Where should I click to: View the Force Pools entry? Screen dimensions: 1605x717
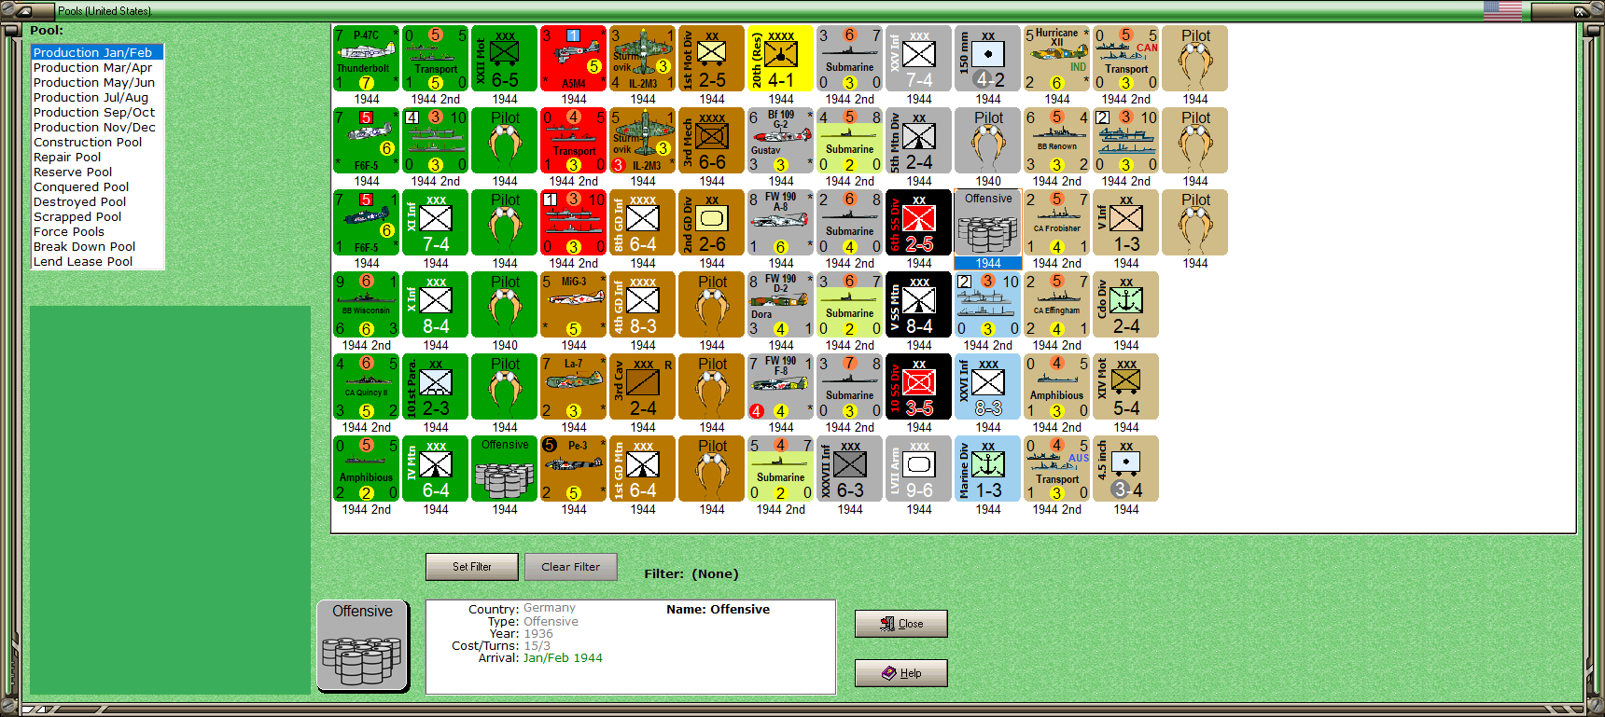click(x=97, y=231)
